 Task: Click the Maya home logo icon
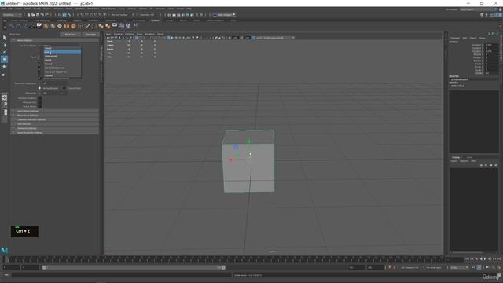5,250
